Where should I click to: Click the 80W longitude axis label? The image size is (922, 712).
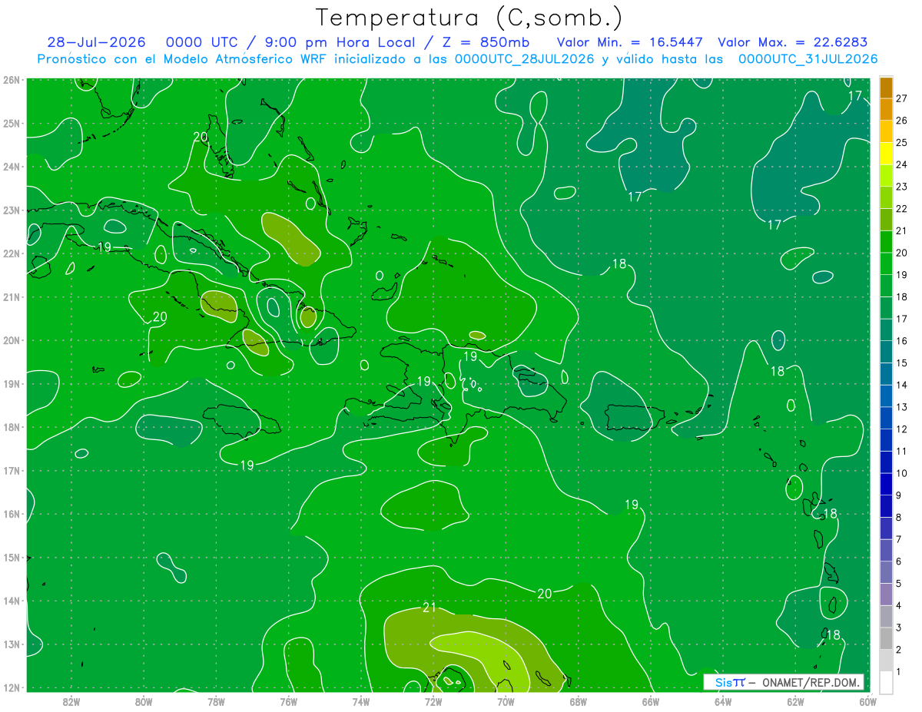click(x=143, y=701)
